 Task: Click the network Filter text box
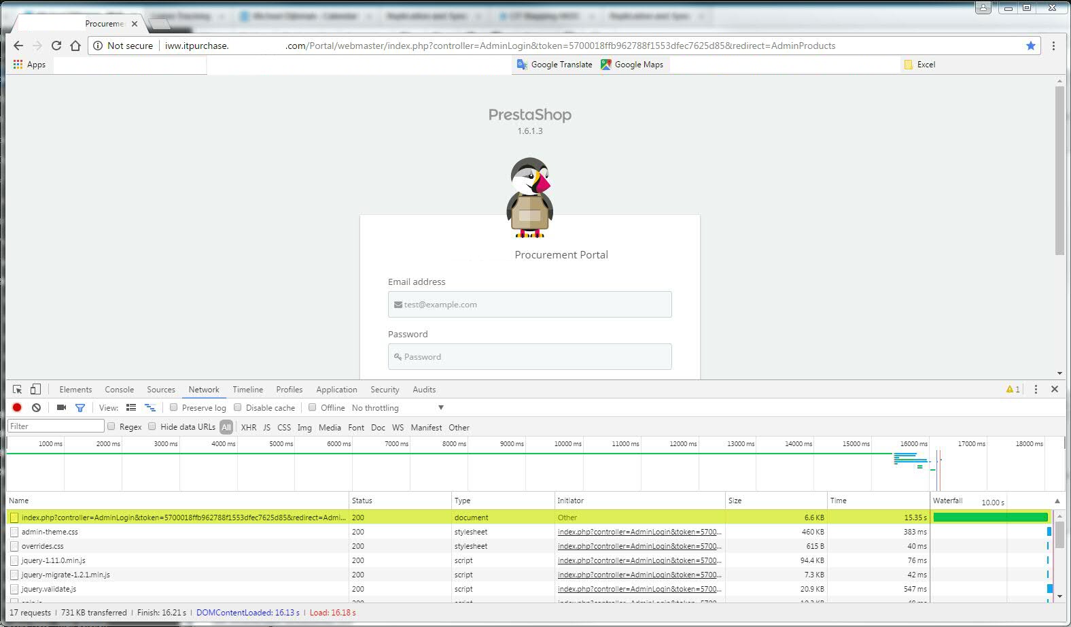click(x=56, y=426)
